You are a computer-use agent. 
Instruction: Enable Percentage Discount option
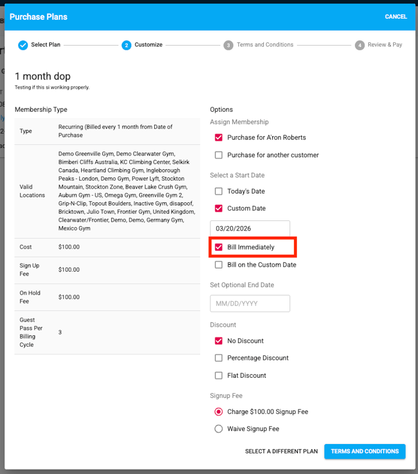click(218, 358)
